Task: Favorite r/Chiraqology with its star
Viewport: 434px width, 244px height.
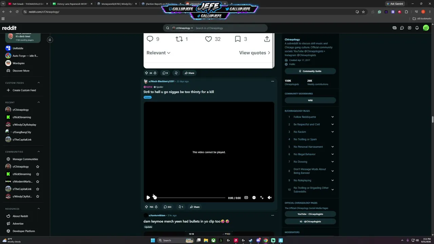Action: point(38,167)
